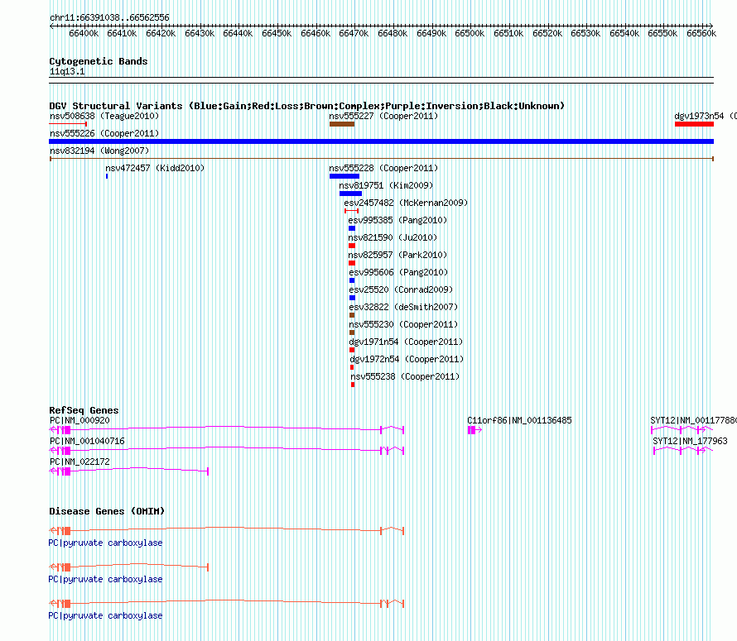
Task: Click the nsv832194 (Wong2007) brown span line
Action: [381, 159]
